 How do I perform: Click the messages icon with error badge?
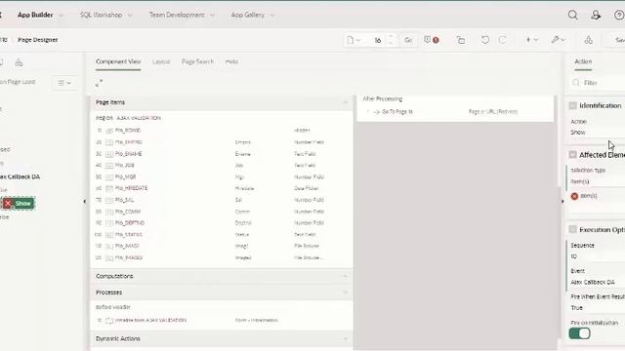(x=432, y=40)
